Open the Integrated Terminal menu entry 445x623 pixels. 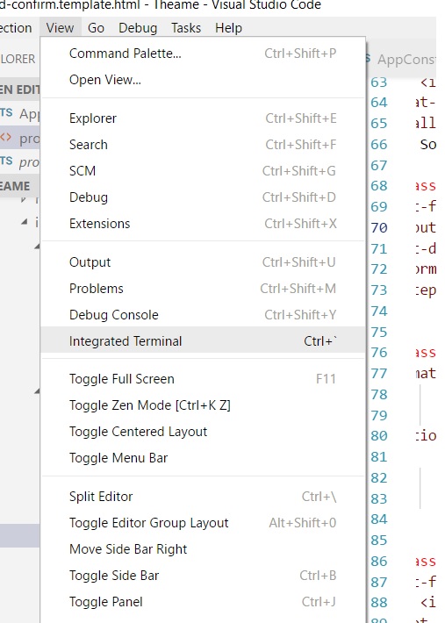[x=203, y=341]
